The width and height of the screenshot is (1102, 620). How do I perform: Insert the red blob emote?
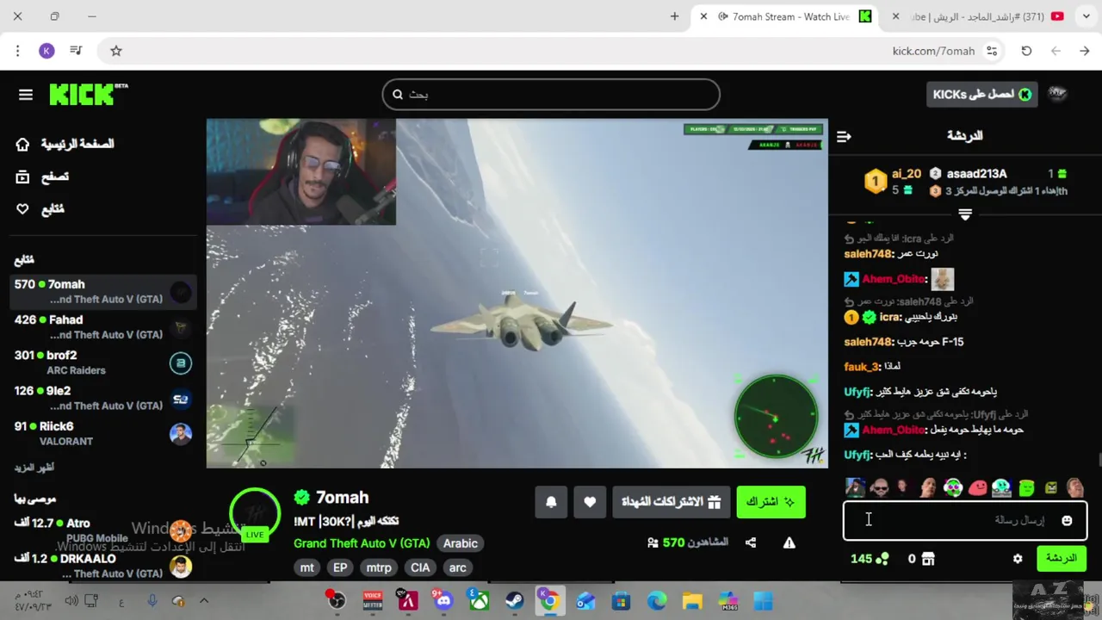pos(977,488)
